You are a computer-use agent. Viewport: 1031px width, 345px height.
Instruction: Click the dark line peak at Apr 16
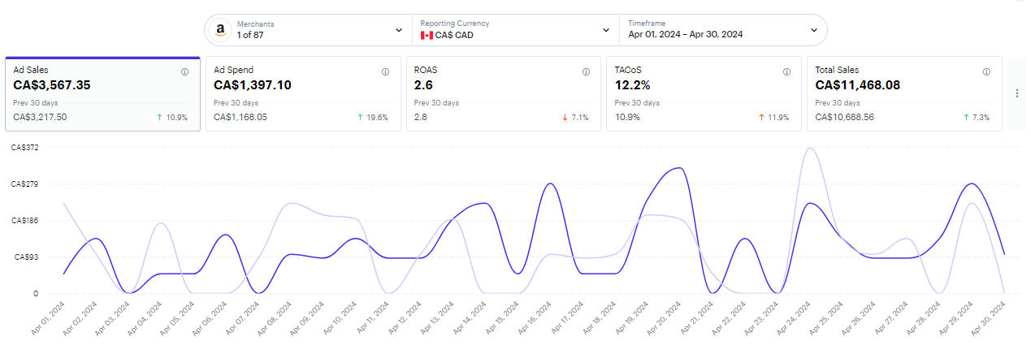click(550, 183)
